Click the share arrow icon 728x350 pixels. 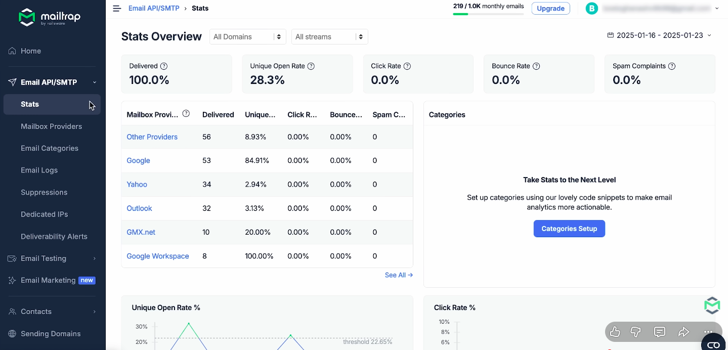click(x=683, y=332)
